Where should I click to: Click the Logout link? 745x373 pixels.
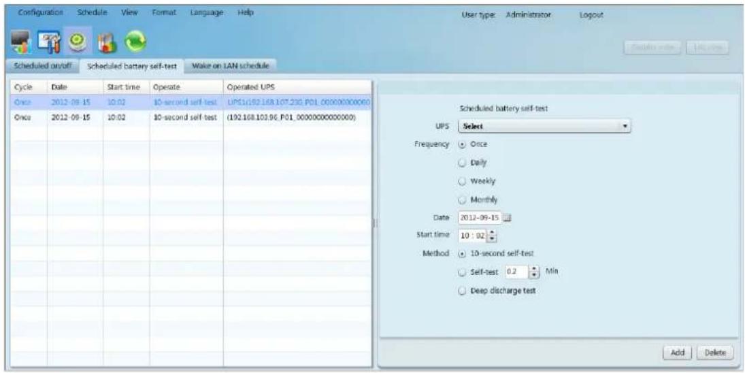591,15
